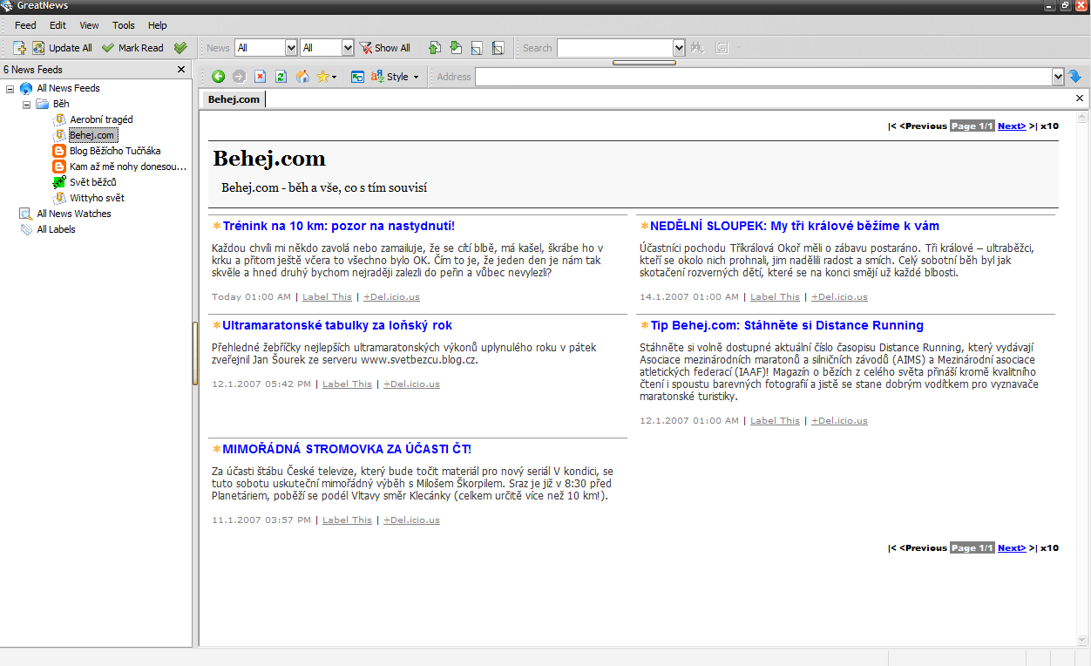The width and height of the screenshot is (1091, 666).
Task: Click the bottom Next> page link
Action: click(x=1012, y=547)
